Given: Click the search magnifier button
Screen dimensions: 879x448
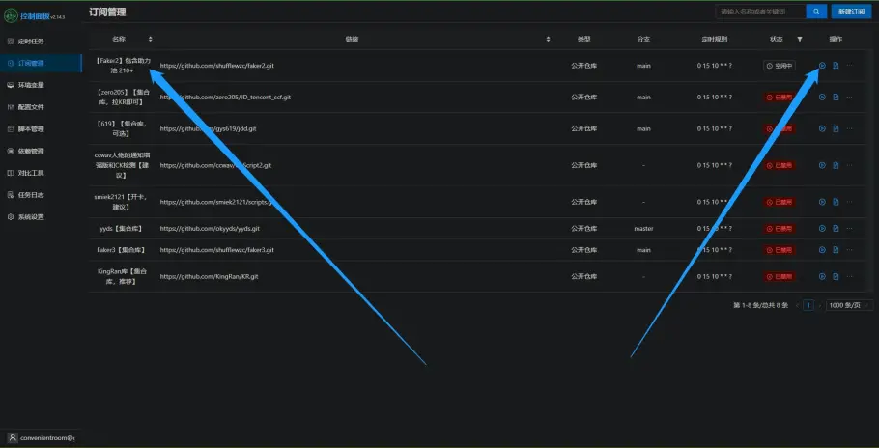Looking at the screenshot, I should pyautogui.click(x=816, y=12).
